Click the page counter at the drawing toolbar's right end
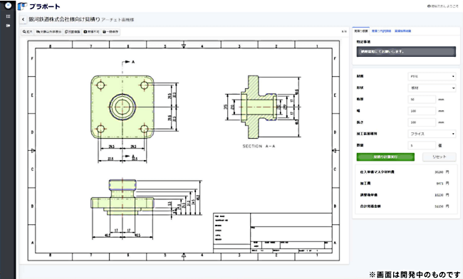This screenshot has height=279, width=463. 344,31
